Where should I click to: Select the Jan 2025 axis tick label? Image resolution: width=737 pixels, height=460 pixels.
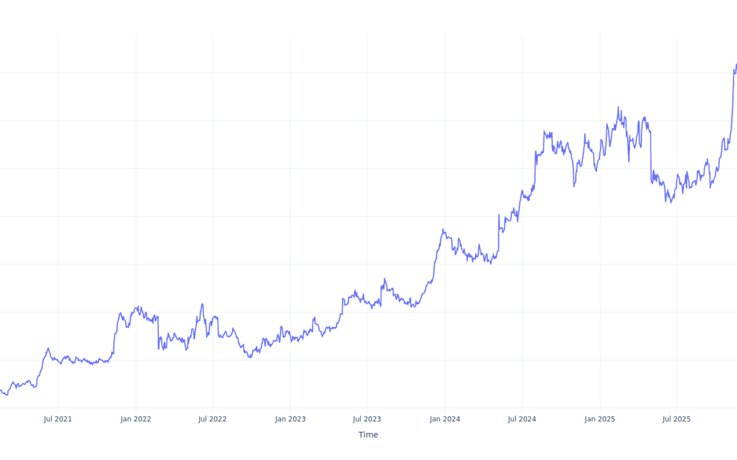tap(600, 419)
